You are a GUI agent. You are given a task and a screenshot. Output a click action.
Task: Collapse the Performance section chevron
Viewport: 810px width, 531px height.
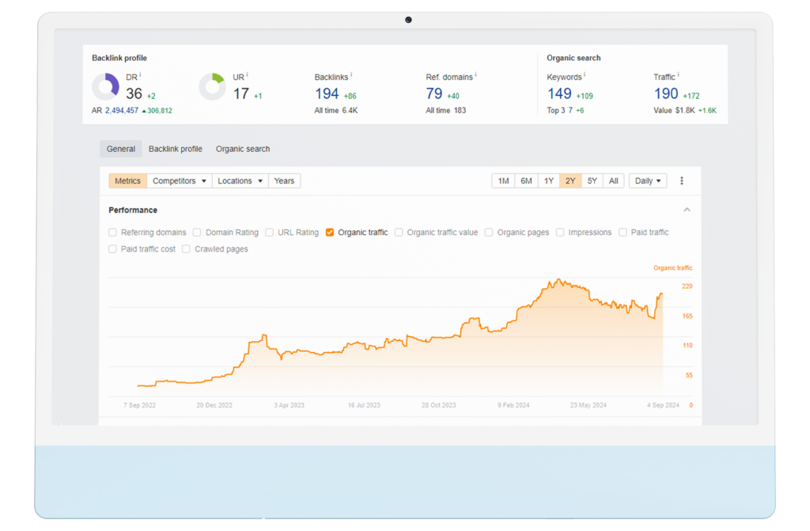687,211
